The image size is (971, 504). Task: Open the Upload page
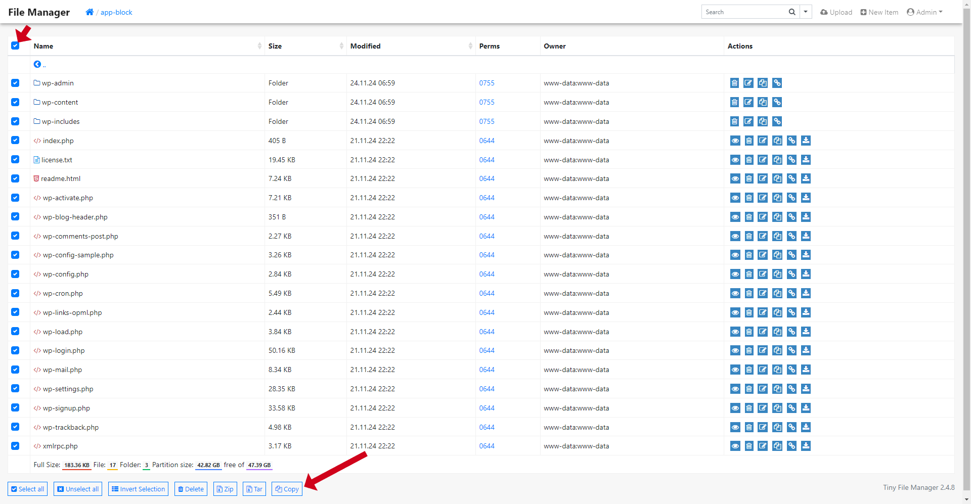(836, 12)
